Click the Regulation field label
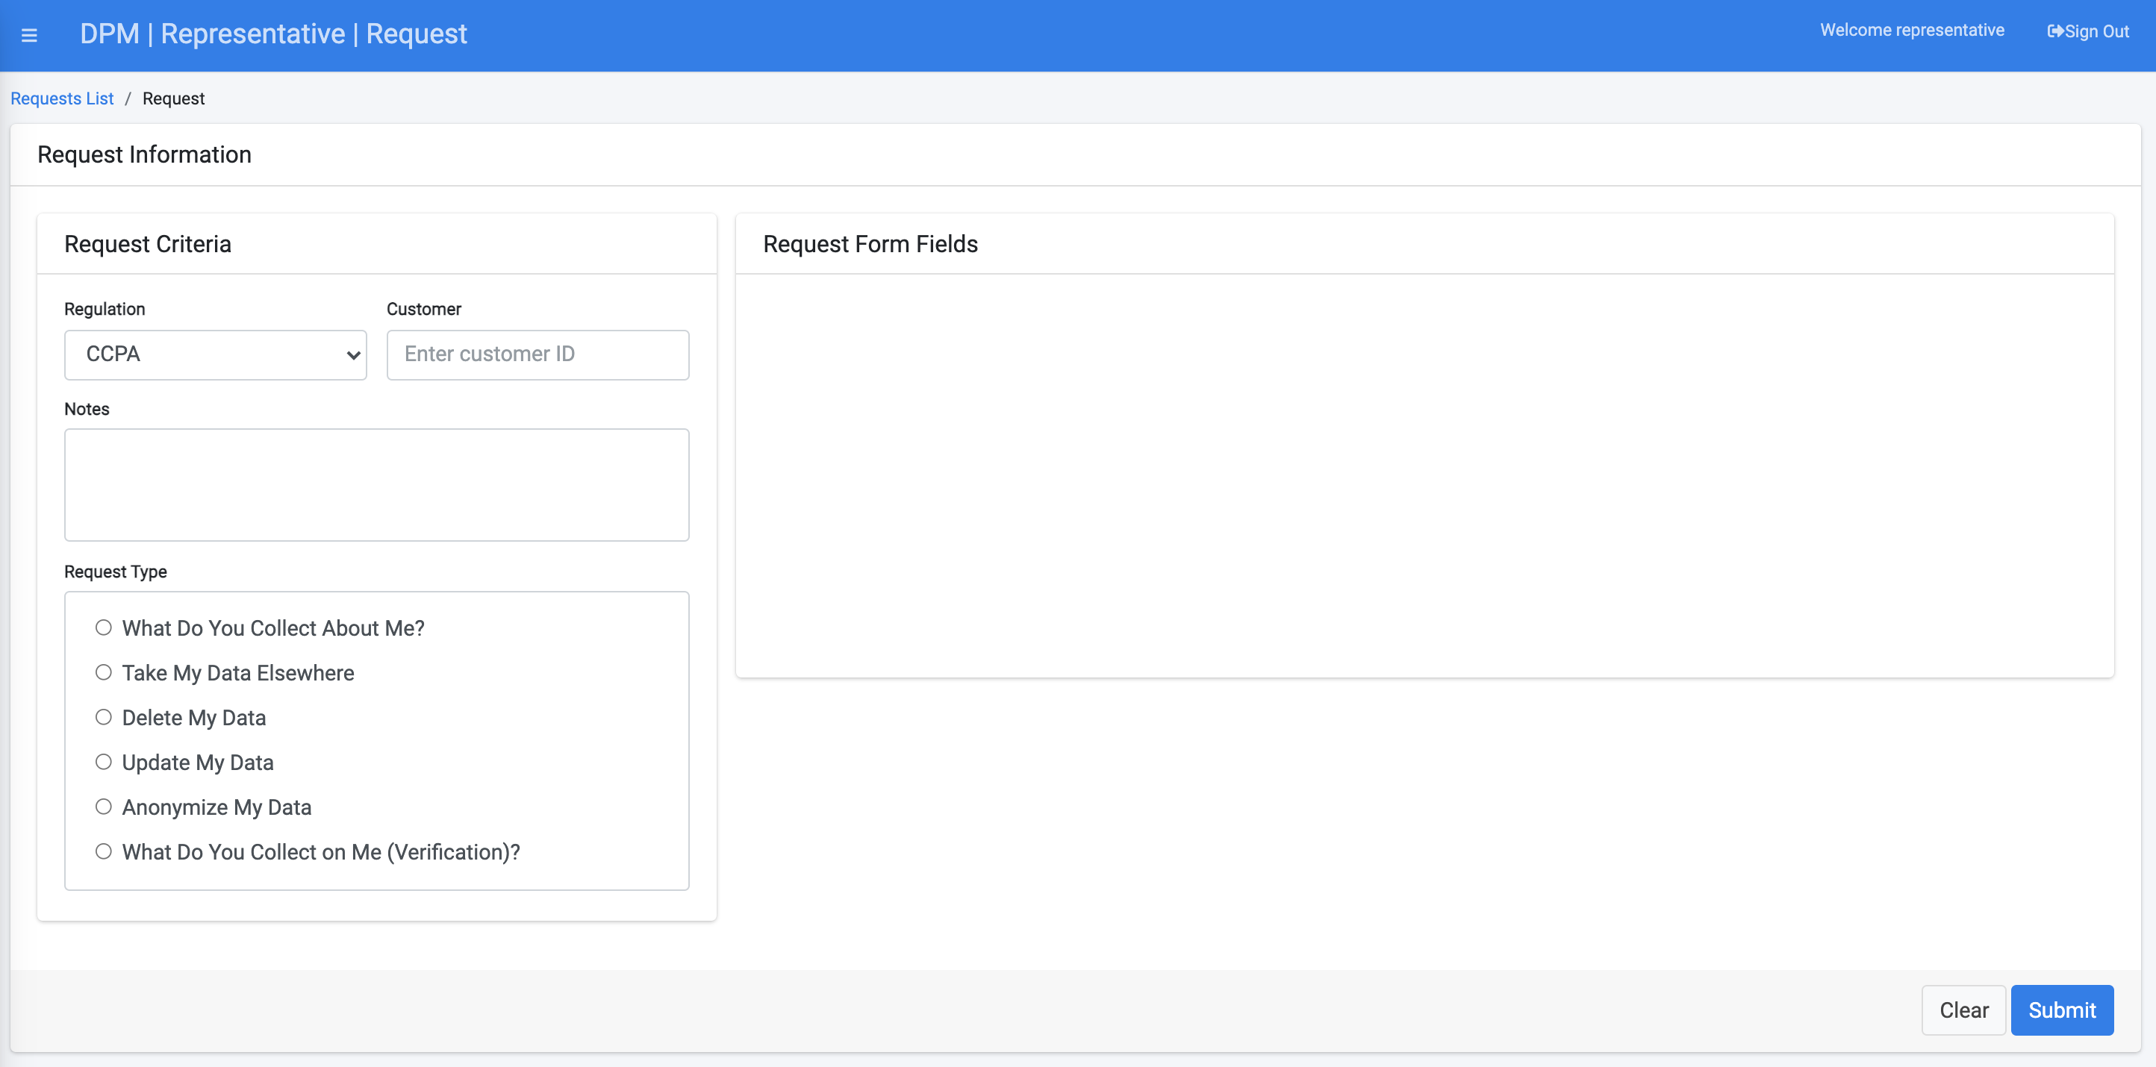 (x=105, y=310)
